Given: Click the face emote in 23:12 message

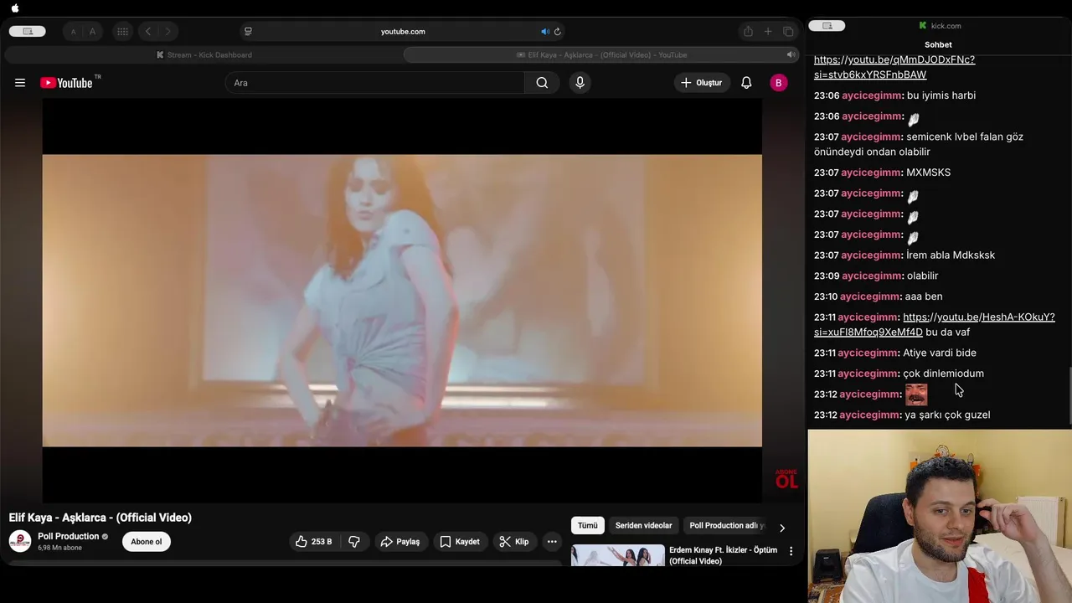Looking at the screenshot, I should pyautogui.click(x=916, y=394).
